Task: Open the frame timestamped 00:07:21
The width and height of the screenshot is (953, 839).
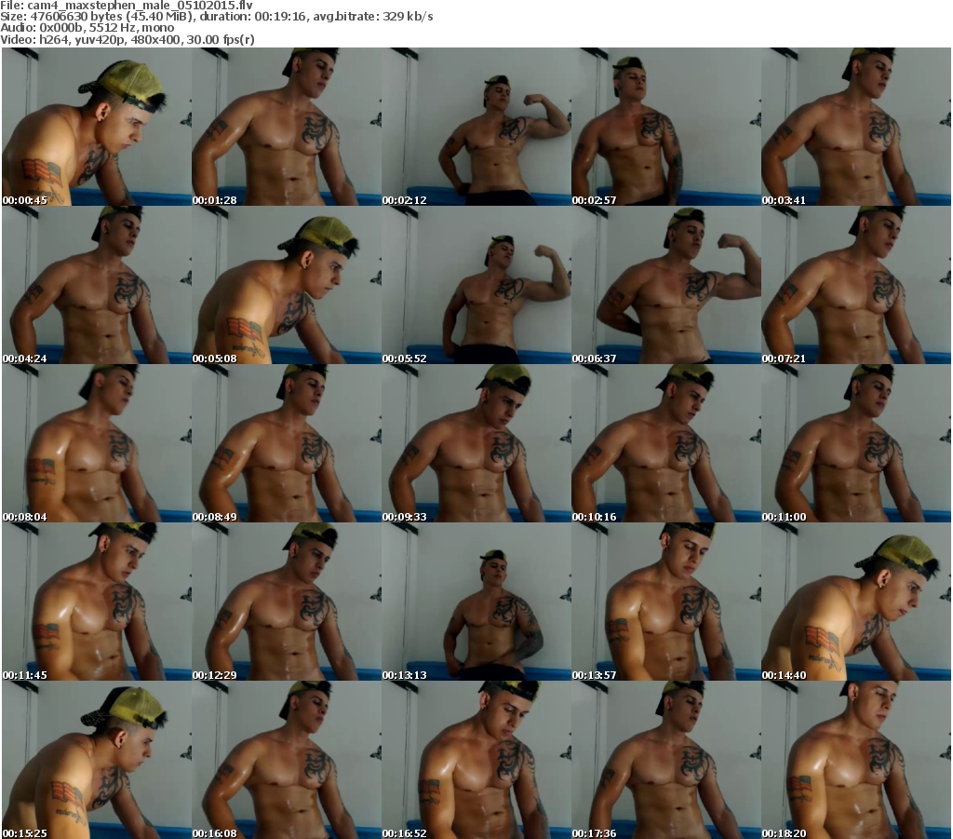Action: tap(856, 285)
